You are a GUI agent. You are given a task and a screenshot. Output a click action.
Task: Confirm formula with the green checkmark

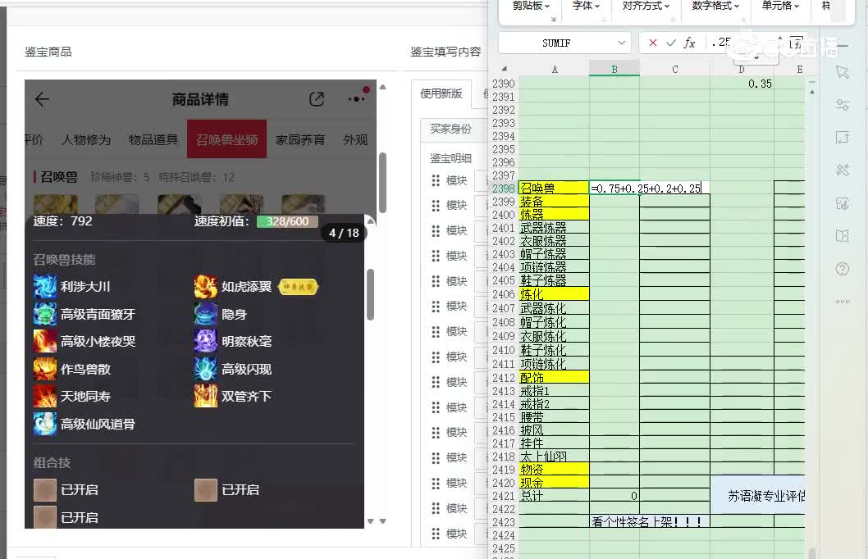tap(671, 43)
